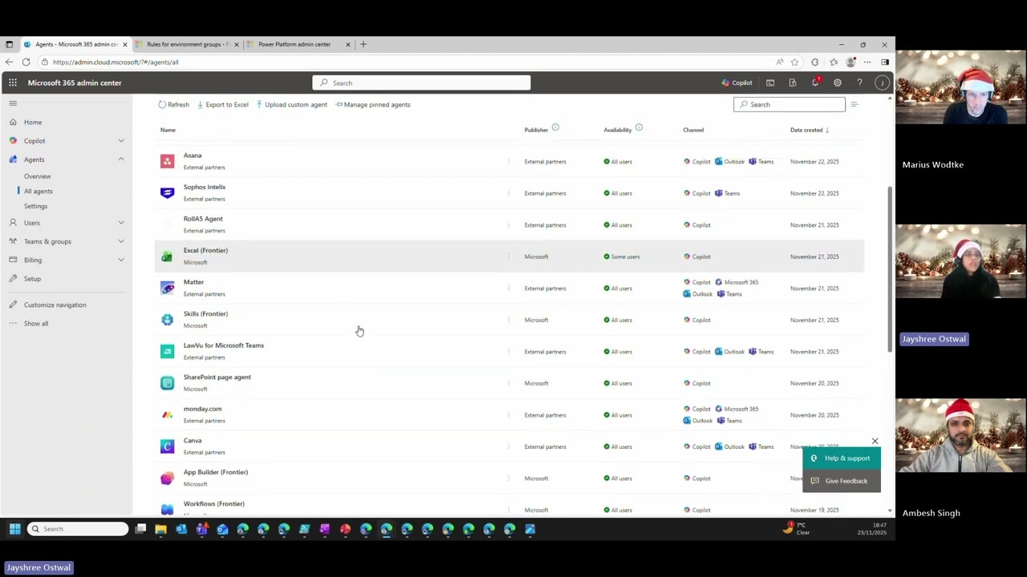Focus the admin center header search box
The image size is (1027, 577).
point(421,83)
